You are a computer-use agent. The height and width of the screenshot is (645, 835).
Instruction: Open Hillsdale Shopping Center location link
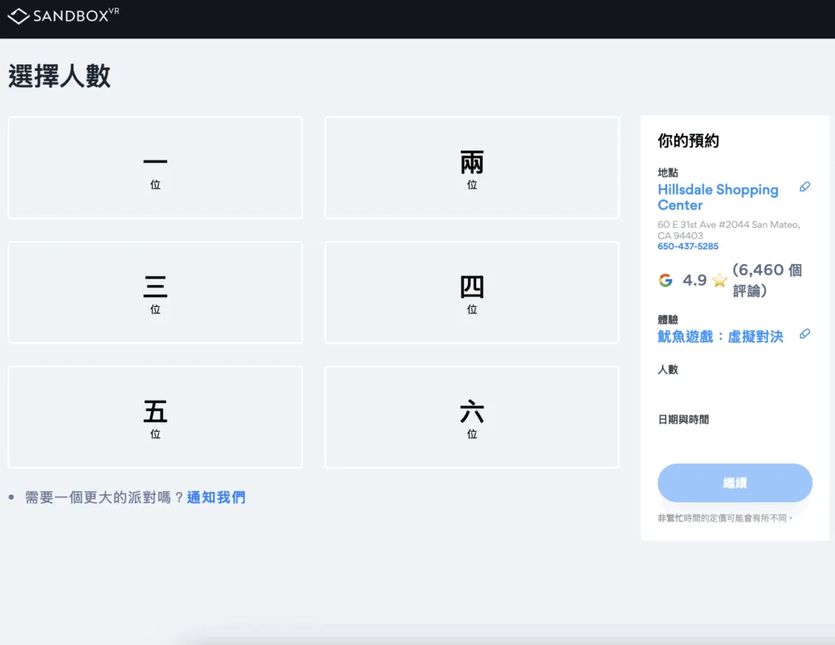point(718,197)
